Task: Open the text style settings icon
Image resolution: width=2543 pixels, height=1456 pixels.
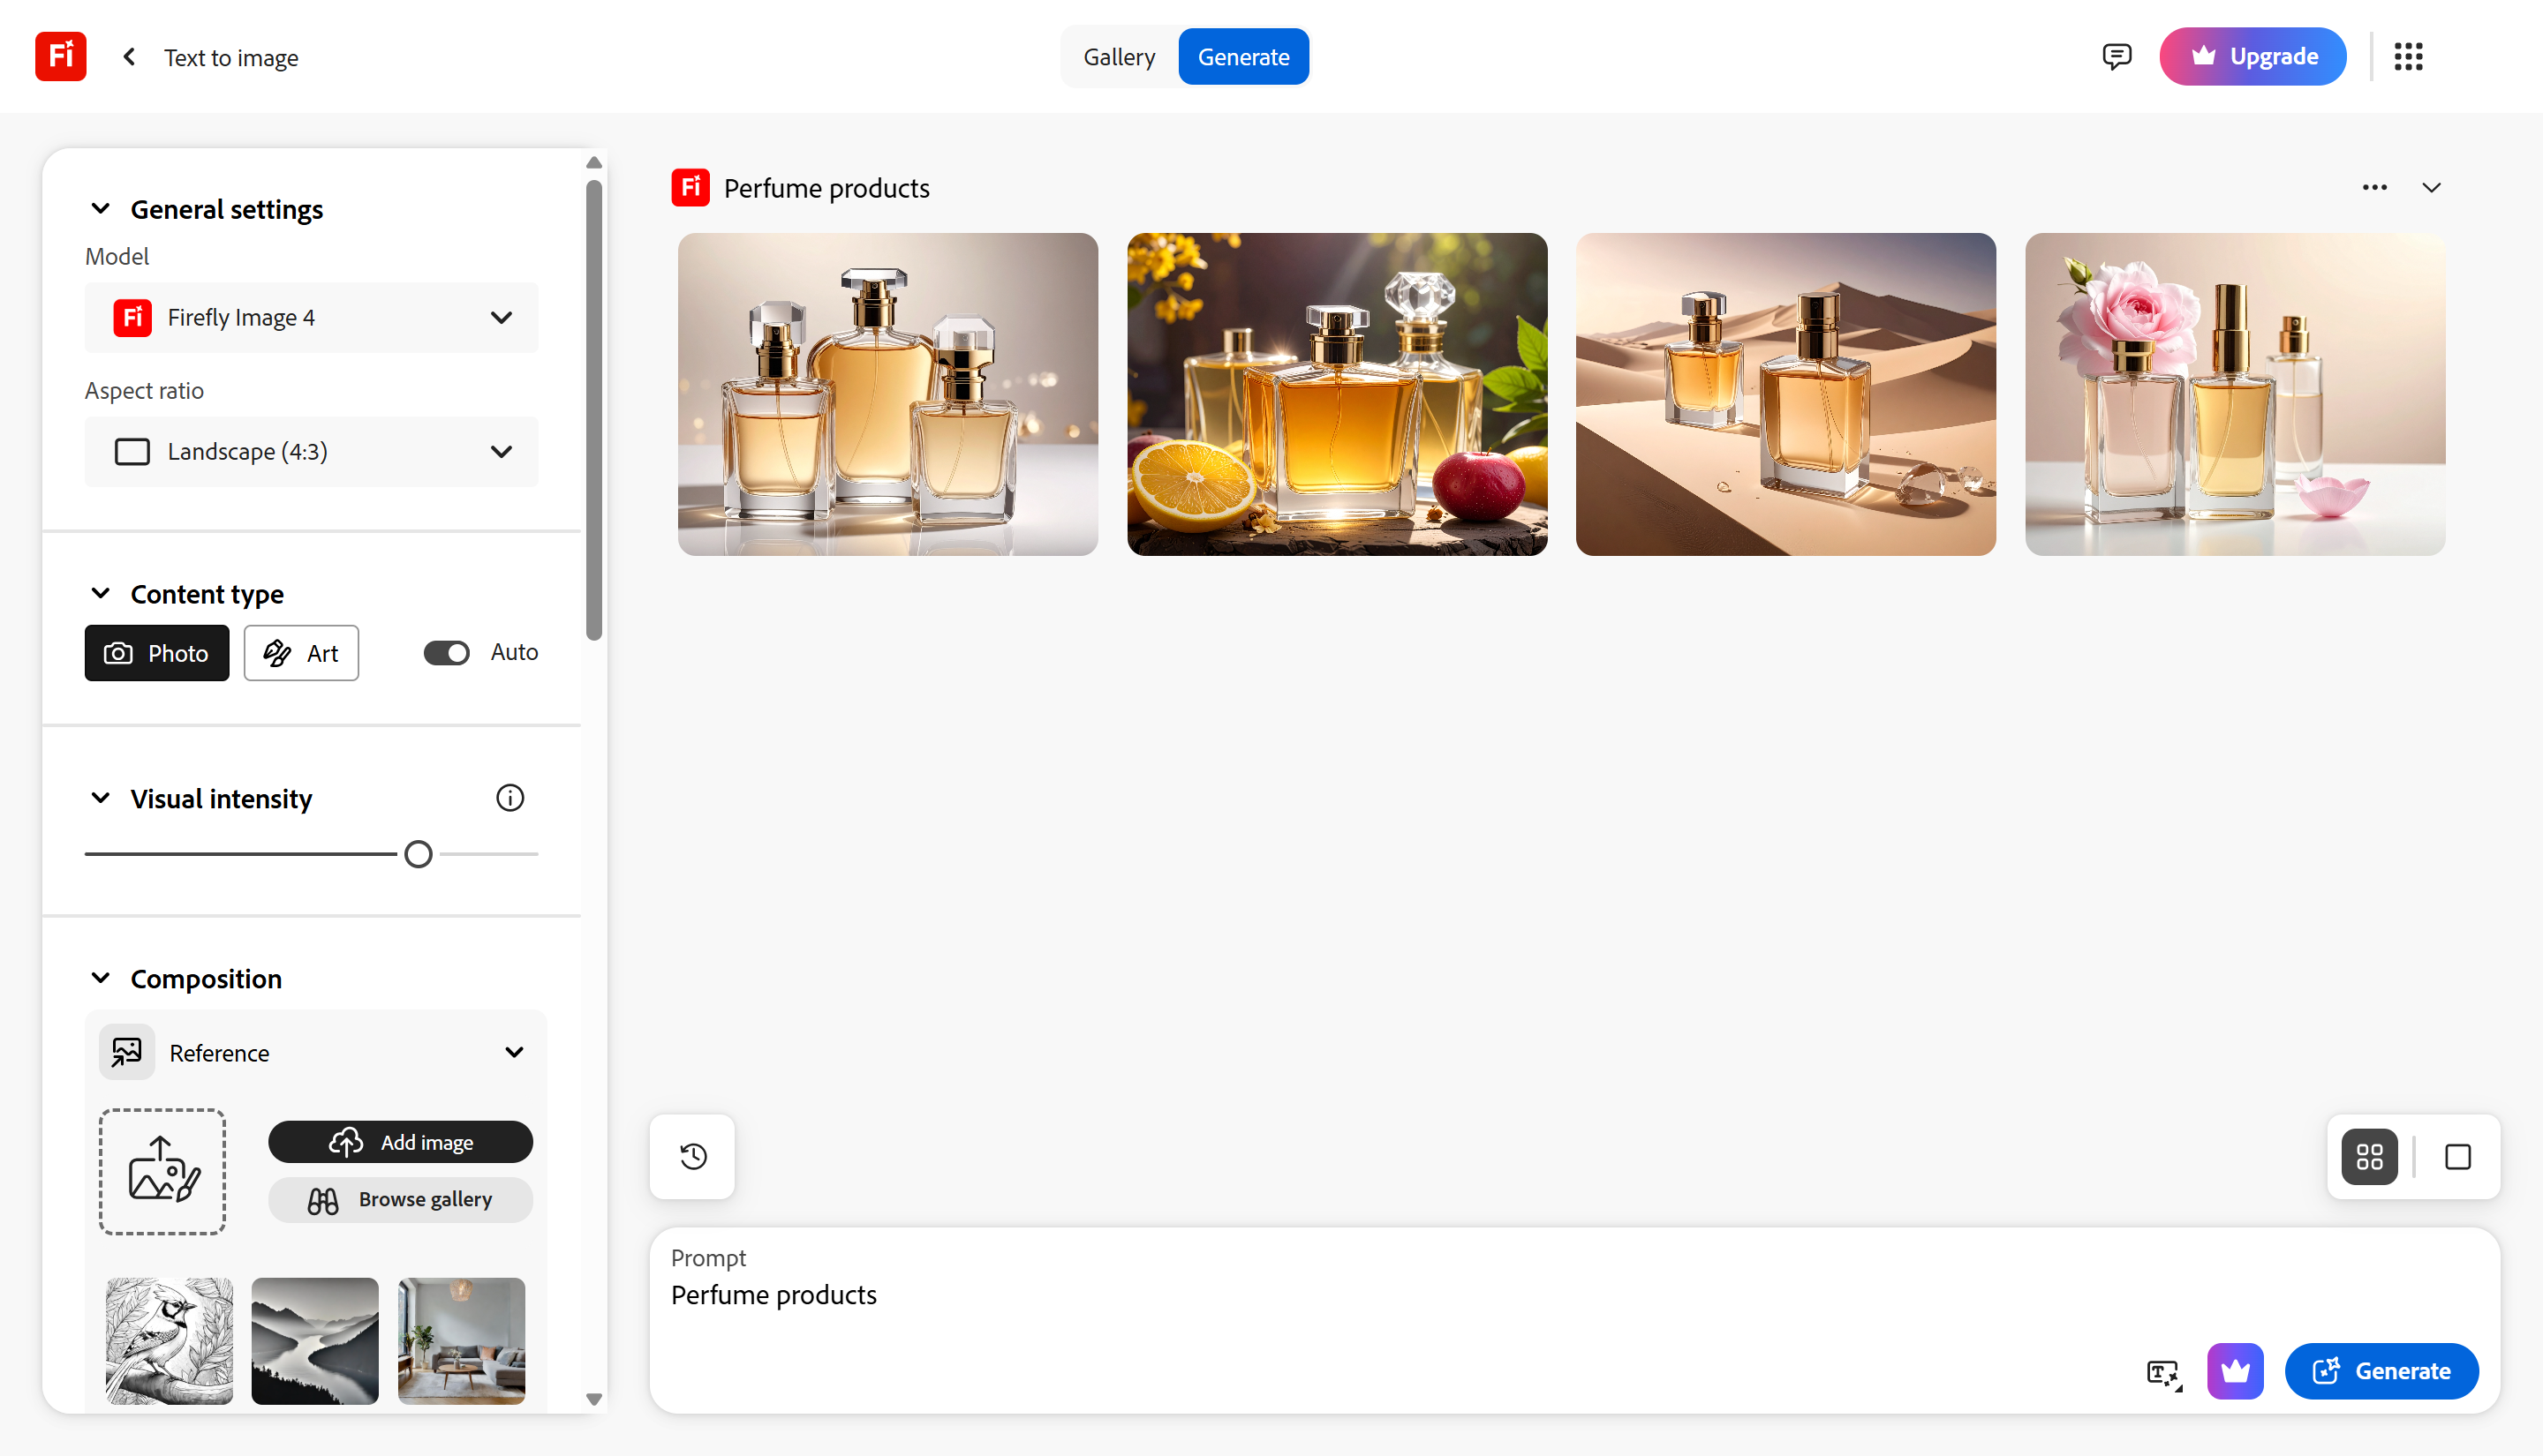Action: 2162,1371
